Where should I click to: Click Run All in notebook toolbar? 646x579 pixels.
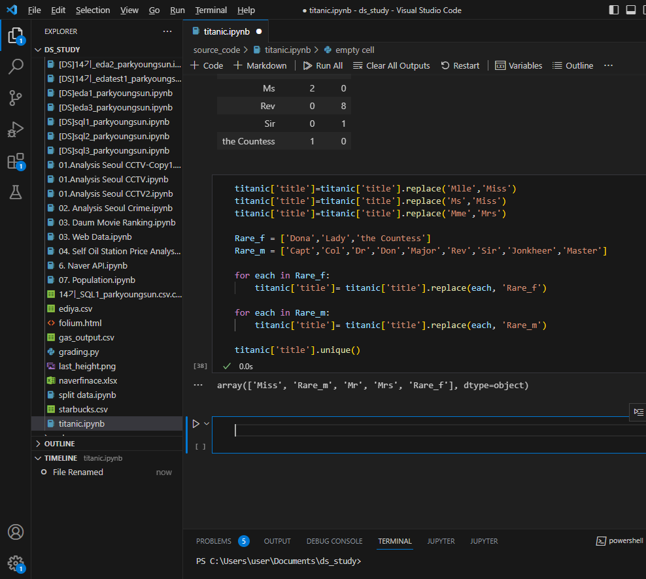(323, 65)
